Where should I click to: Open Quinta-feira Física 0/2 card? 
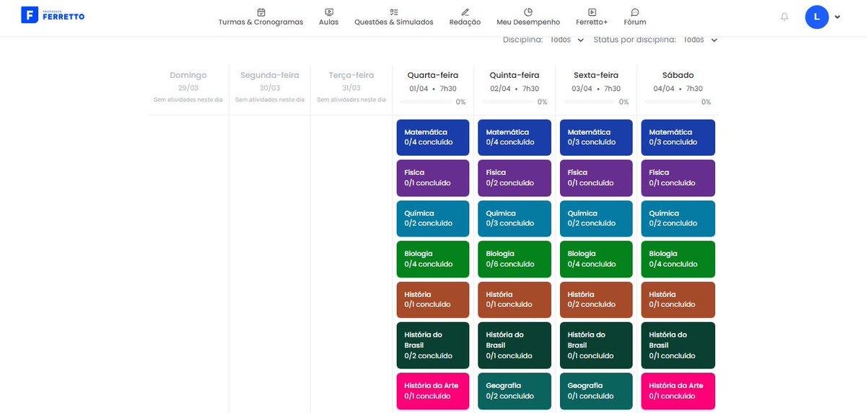click(x=515, y=178)
